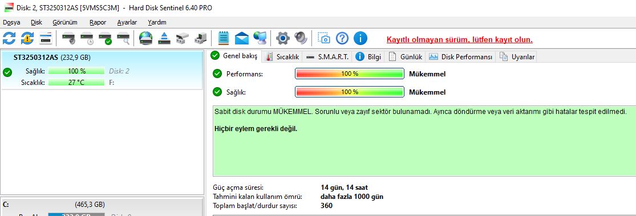The width and height of the screenshot is (636, 216).
Task: Click the envelope e-mail icon
Action: click(x=242, y=39)
